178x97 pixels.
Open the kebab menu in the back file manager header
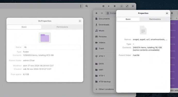[x=81, y=6]
